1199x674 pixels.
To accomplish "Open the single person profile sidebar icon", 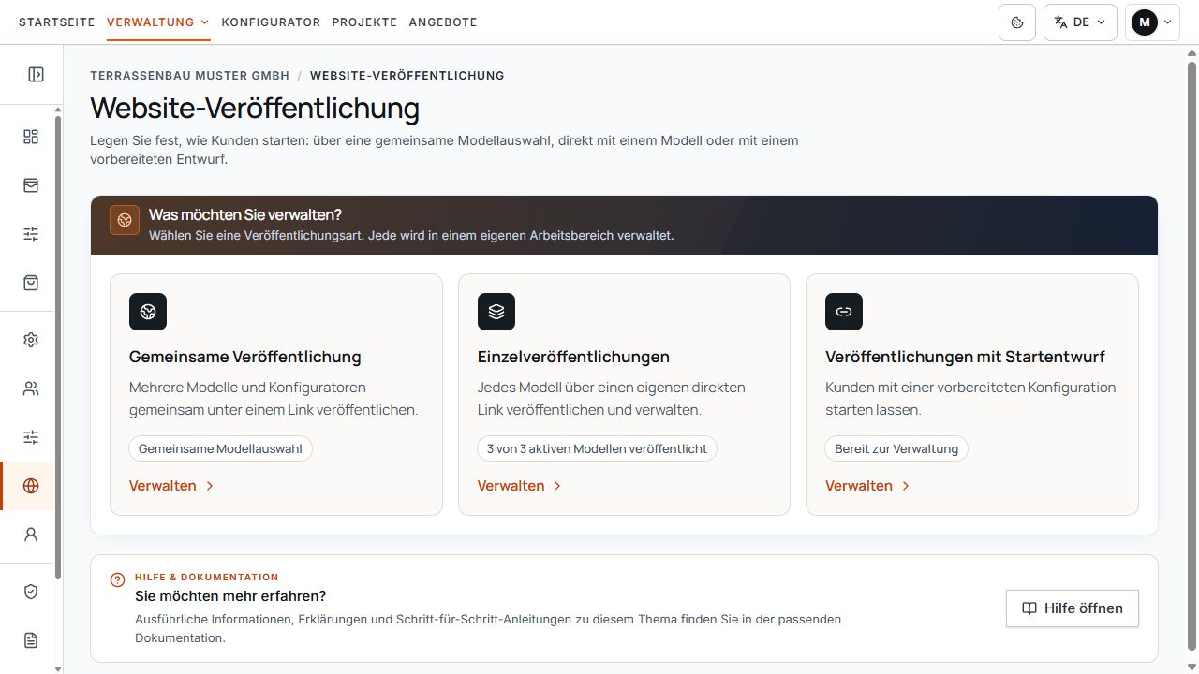I will click(x=31, y=535).
